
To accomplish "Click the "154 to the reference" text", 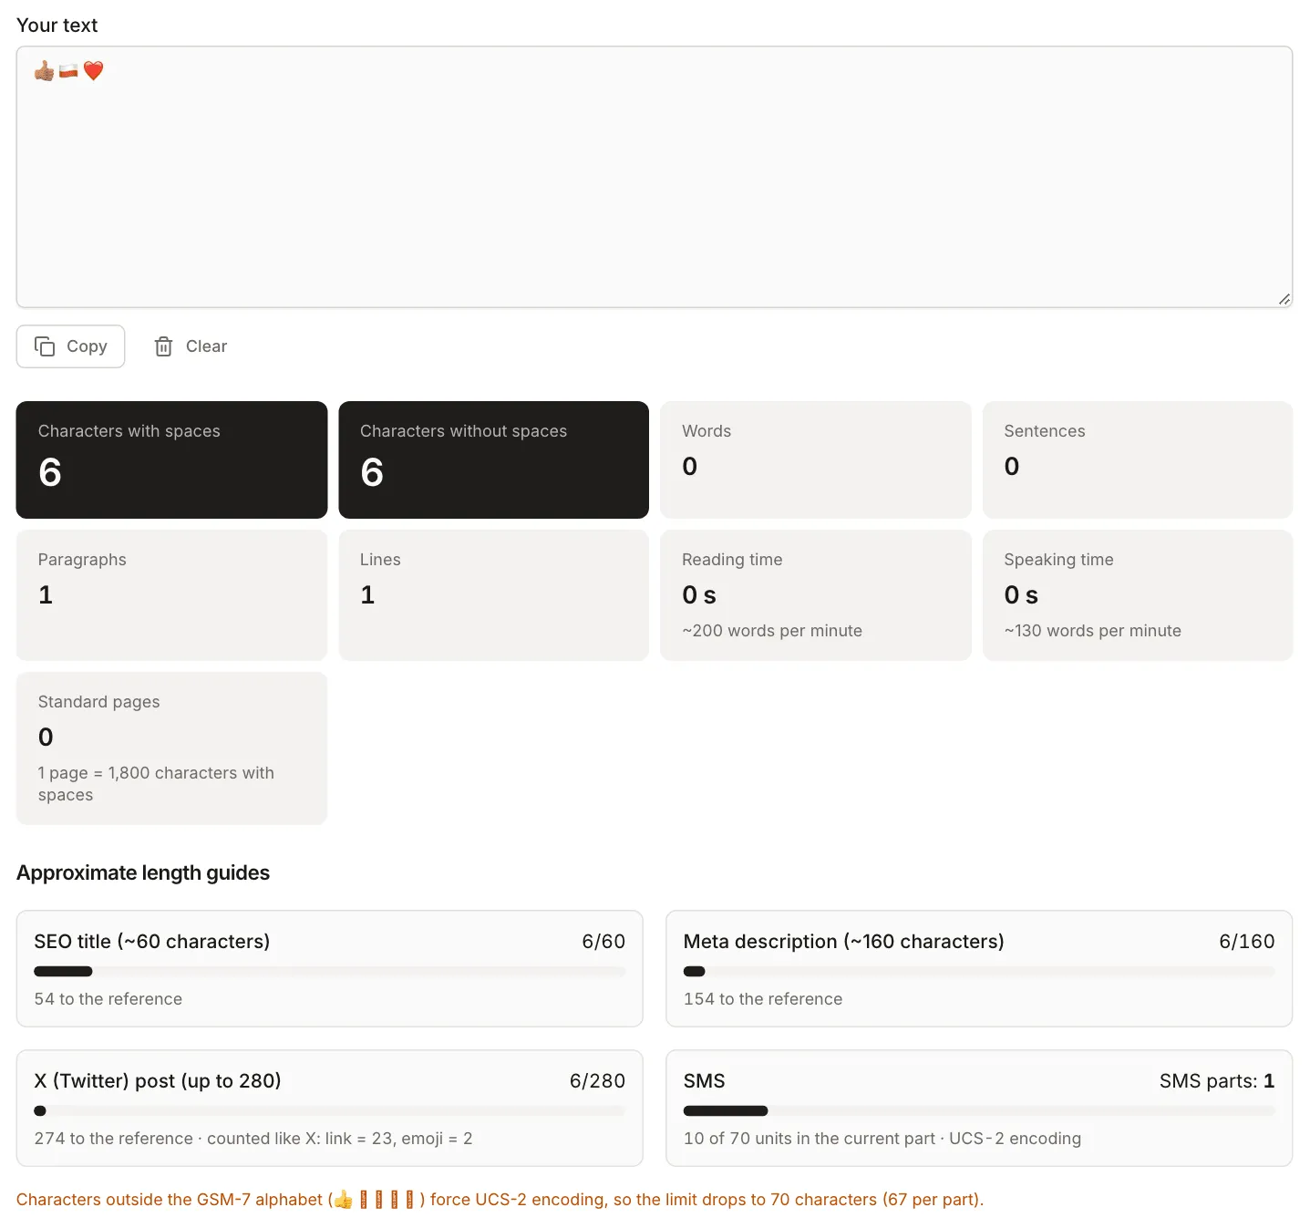I will click(763, 999).
